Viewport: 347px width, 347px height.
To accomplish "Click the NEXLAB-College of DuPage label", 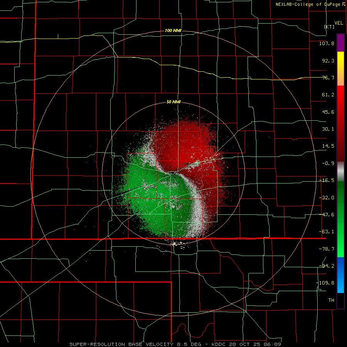I will tap(310, 4).
